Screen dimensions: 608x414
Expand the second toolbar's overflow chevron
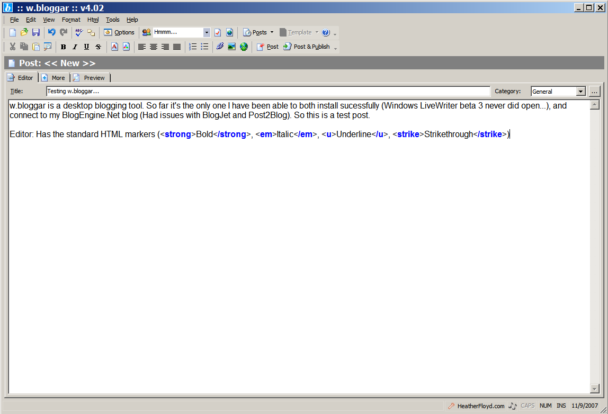335,49
